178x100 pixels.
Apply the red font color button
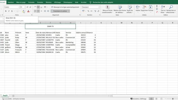click(28, 11)
